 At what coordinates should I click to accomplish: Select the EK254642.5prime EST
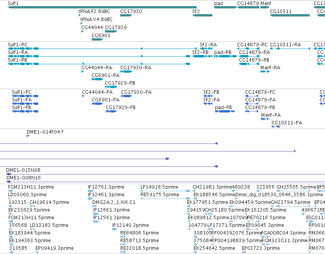tap(195, 252)
